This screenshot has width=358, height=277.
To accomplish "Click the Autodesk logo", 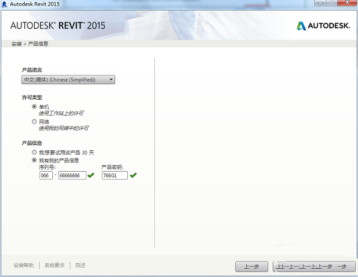I will click(x=323, y=26).
